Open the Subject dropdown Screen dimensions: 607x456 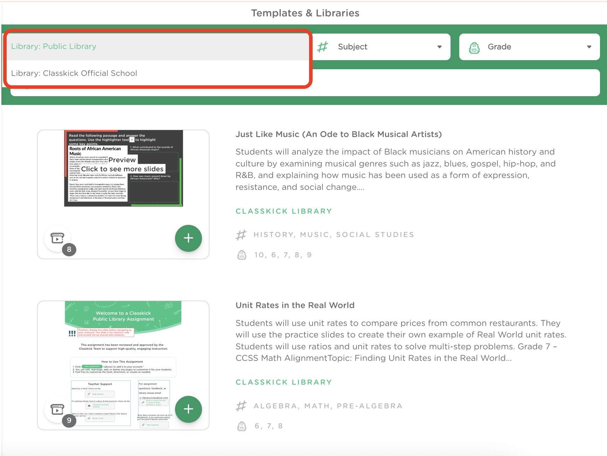tap(381, 47)
